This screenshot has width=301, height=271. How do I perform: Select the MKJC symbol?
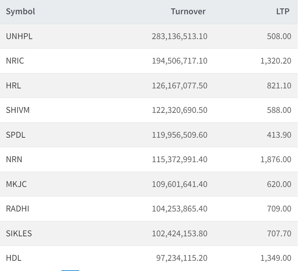pos(16,184)
